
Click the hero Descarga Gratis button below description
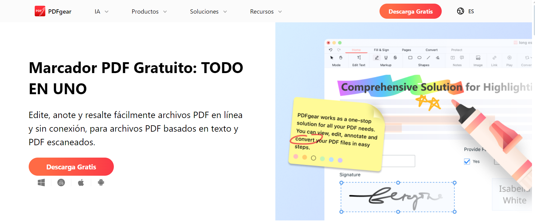click(x=71, y=167)
